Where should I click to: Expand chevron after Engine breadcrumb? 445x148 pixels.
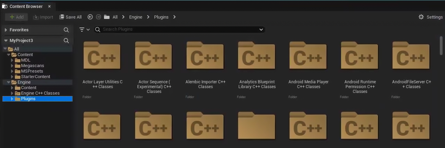point(148,17)
